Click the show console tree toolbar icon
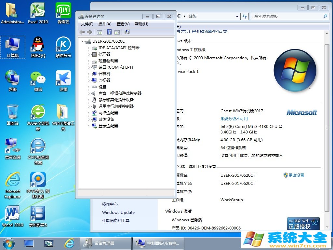Screen dimensions: 333x250 tap(100, 32)
